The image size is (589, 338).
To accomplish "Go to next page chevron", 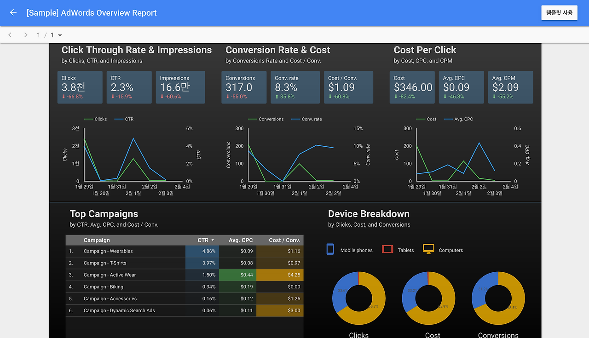I will 26,35.
